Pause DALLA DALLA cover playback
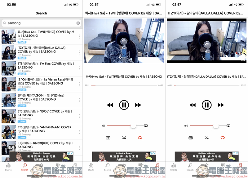 click(x=207, y=105)
